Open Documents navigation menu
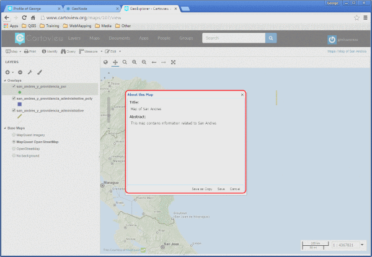 pyautogui.click(x=119, y=38)
